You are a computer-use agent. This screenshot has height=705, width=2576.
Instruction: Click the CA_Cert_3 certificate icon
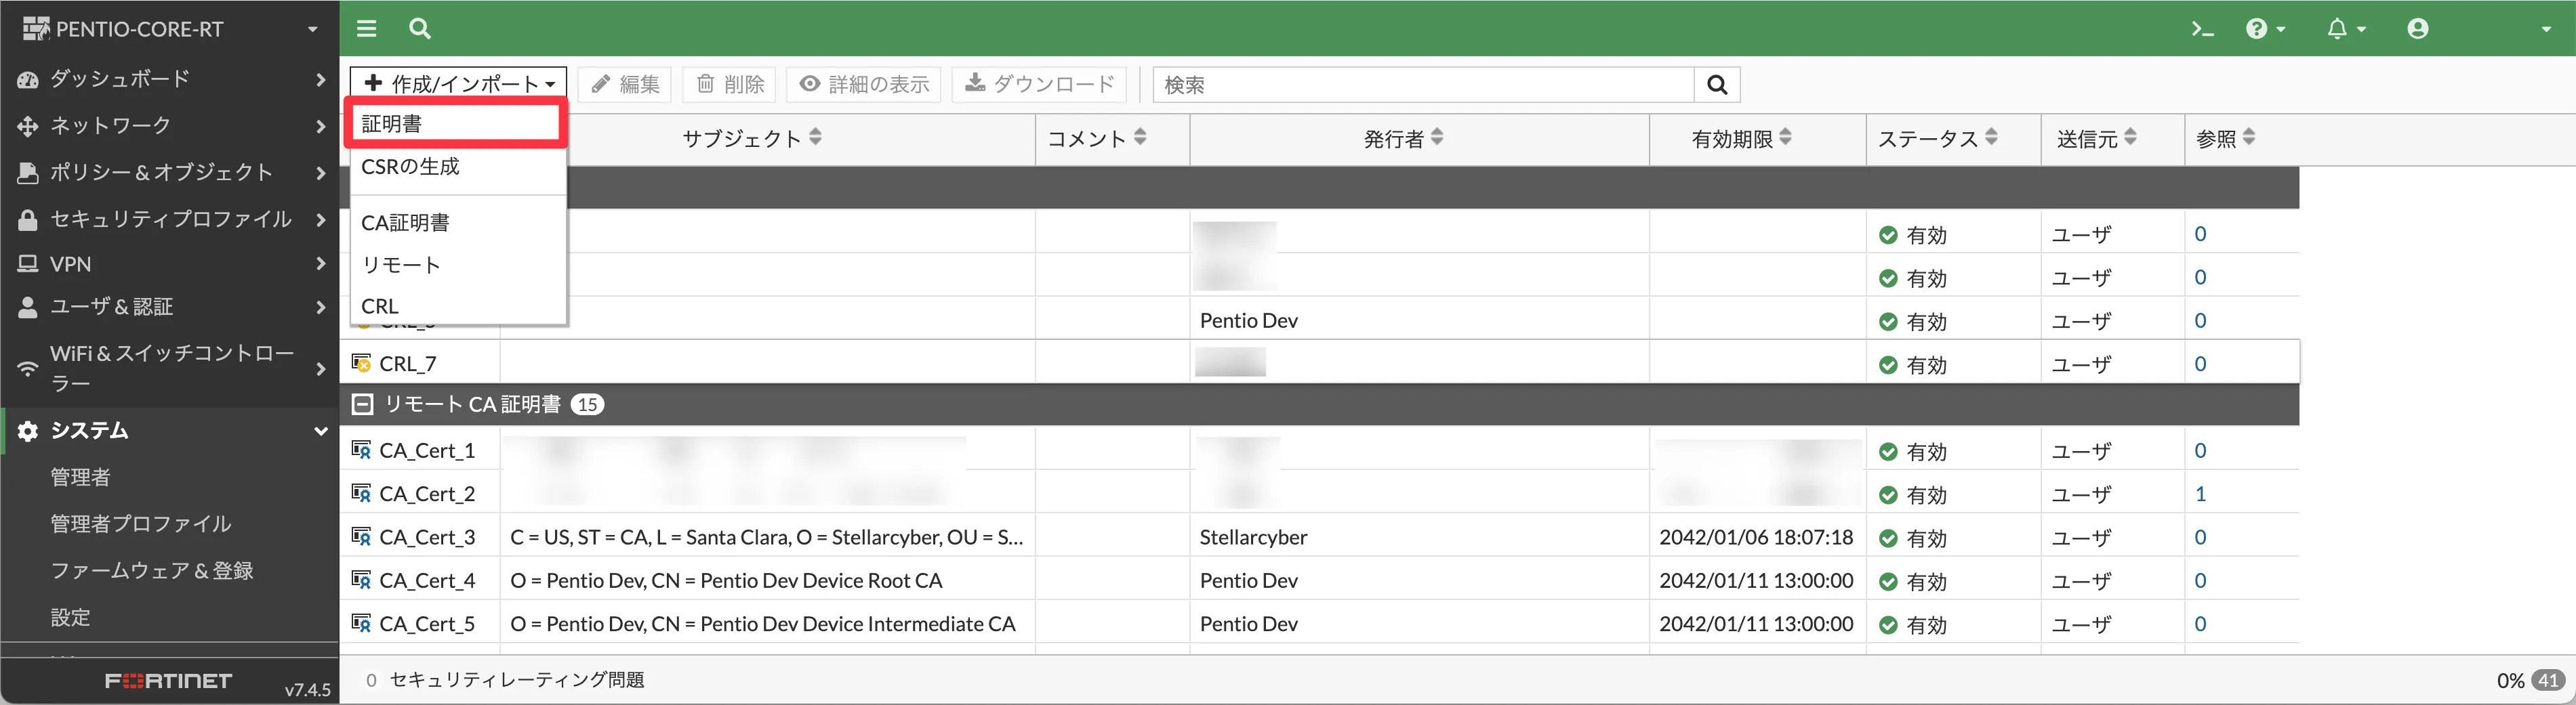[x=361, y=537]
